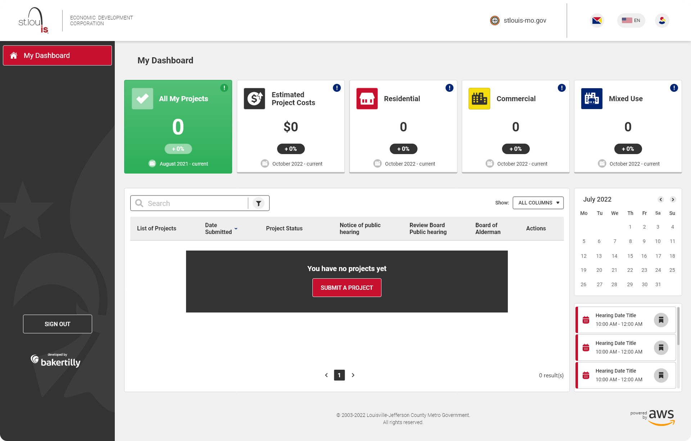Screen dimensions: 691x441
Task: Open the user profile avatar icon
Action: click(x=662, y=21)
